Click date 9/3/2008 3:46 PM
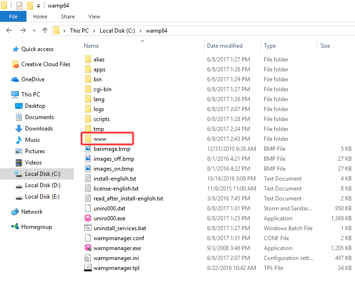 pyautogui.click(x=228, y=248)
